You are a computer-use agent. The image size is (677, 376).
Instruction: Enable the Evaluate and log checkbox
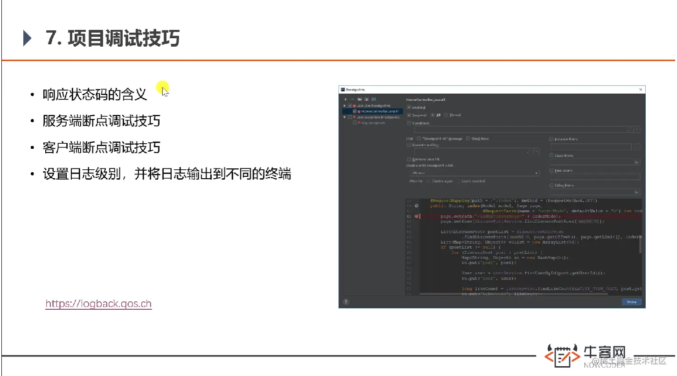[x=409, y=145]
